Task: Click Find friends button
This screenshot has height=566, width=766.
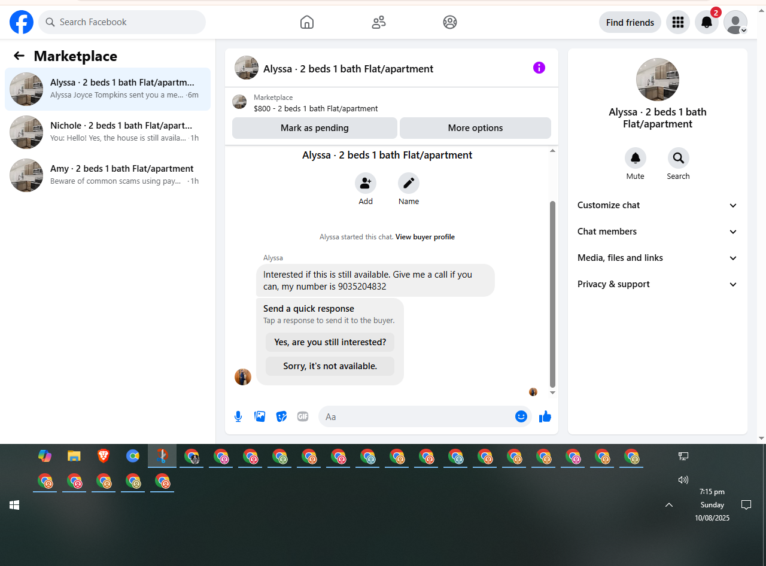Action: click(630, 22)
